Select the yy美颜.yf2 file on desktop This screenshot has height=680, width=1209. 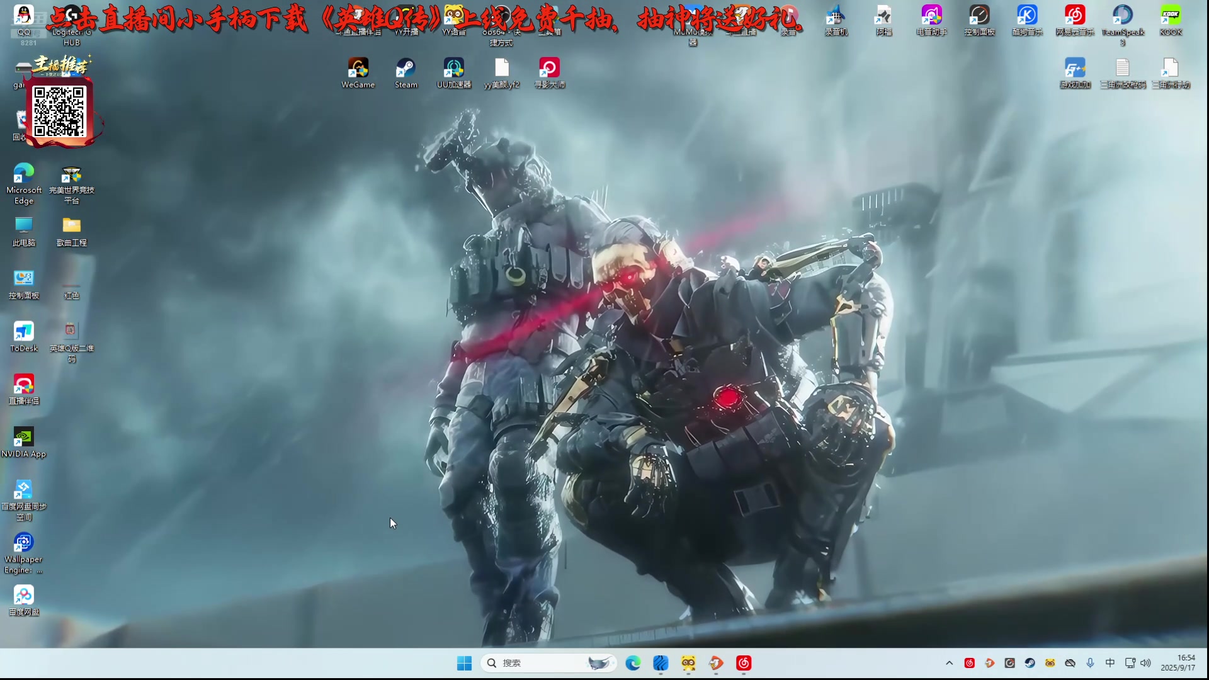[501, 73]
